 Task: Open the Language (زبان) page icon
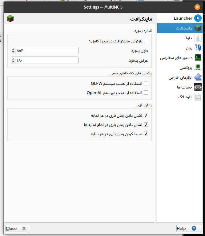(x=198, y=48)
